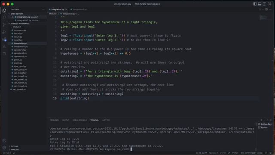Click the Spaces: 4 indentation status item
Image resolution: width=275 pixels, height=155 pixels.
pos(214,153)
